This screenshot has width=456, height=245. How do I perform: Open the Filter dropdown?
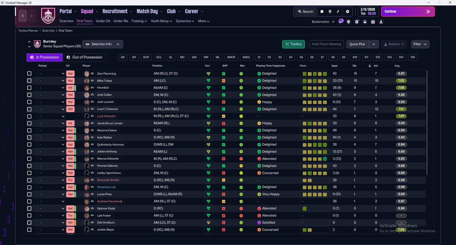tap(420, 44)
